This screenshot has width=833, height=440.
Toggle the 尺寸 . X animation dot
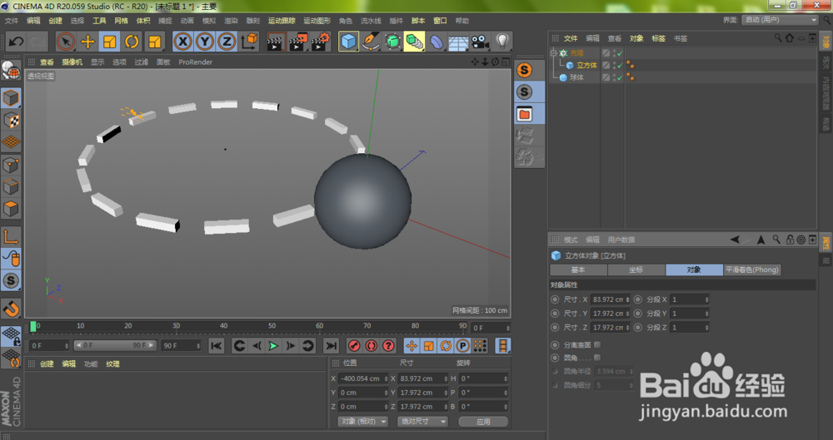pyautogui.click(x=555, y=299)
